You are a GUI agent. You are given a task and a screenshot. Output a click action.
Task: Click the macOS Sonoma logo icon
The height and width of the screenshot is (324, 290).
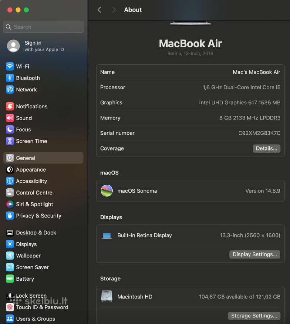[107, 191]
